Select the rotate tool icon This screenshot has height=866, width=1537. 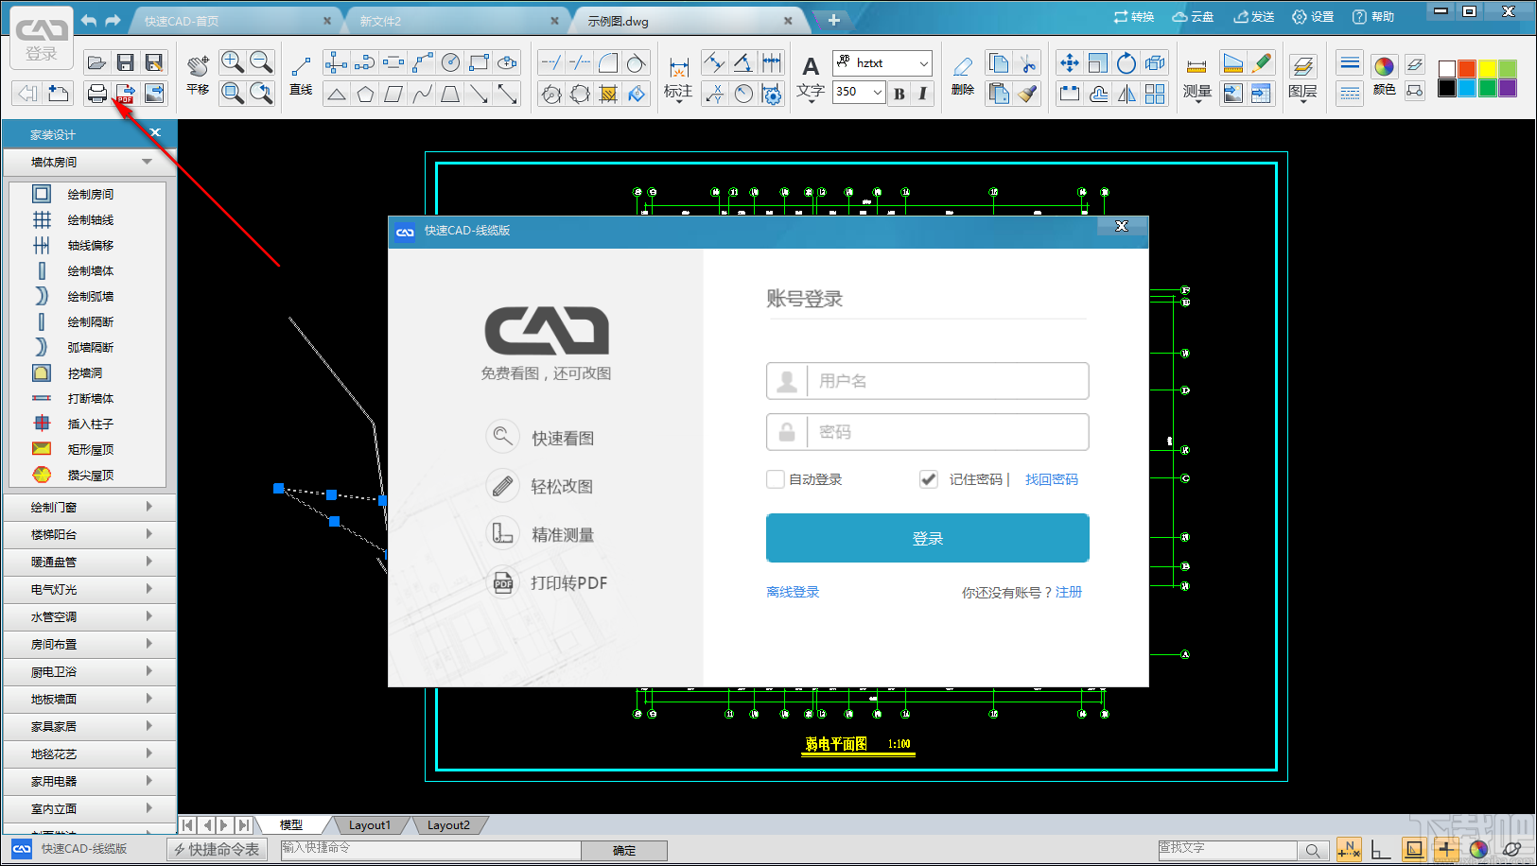(x=1126, y=63)
